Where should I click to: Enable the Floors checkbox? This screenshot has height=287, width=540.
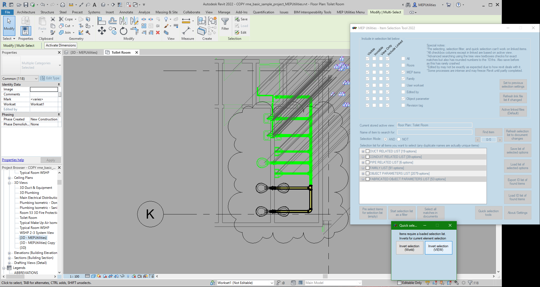click(x=403, y=65)
